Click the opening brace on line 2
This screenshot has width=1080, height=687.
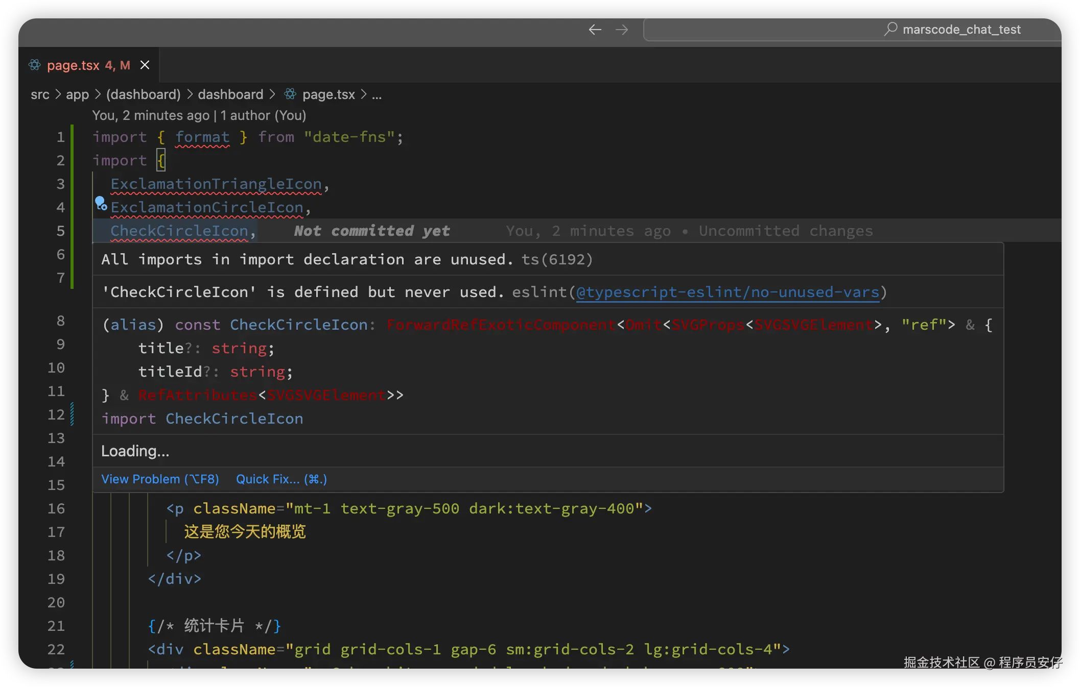pos(161,160)
